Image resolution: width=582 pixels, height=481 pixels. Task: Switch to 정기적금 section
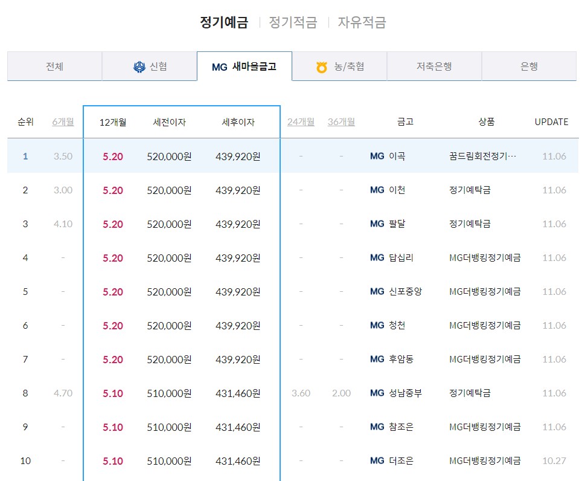point(293,22)
